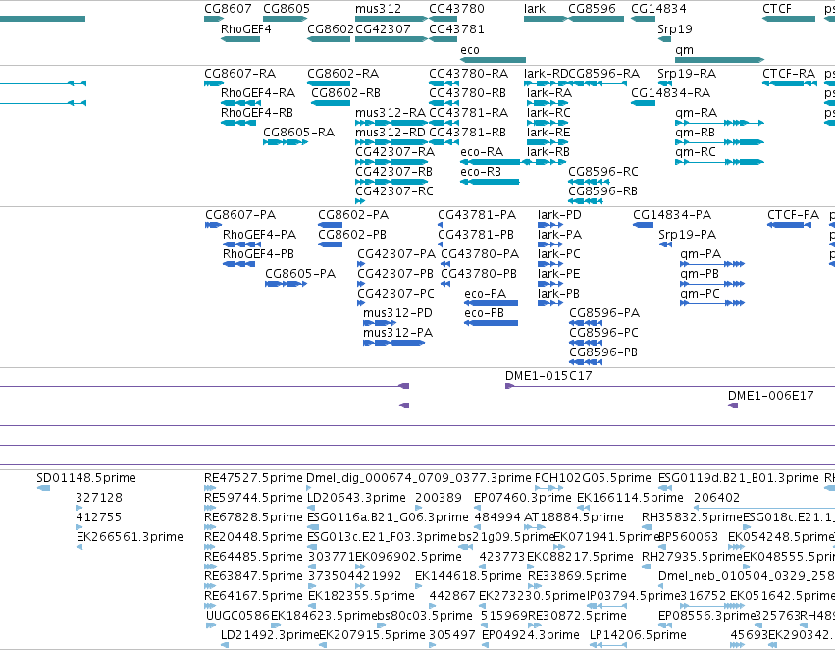
Task: Select the RE47527.5prime EST
Action: (210, 488)
